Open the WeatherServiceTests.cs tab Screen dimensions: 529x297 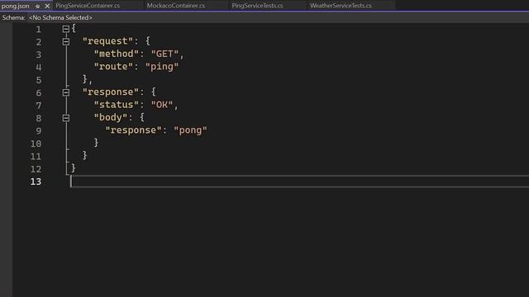click(341, 6)
